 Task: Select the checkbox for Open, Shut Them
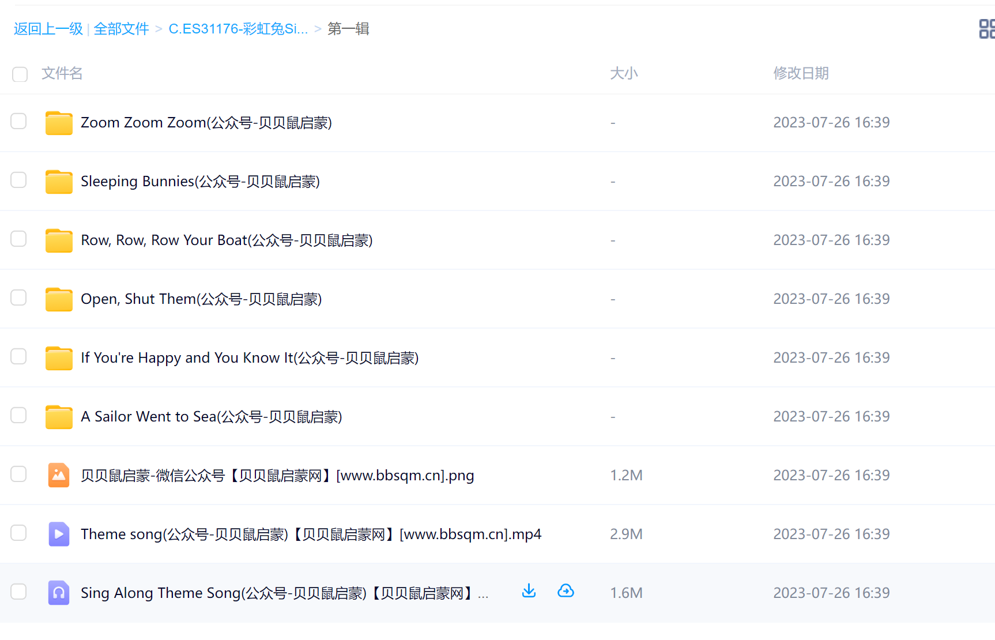(x=19, y=298)
